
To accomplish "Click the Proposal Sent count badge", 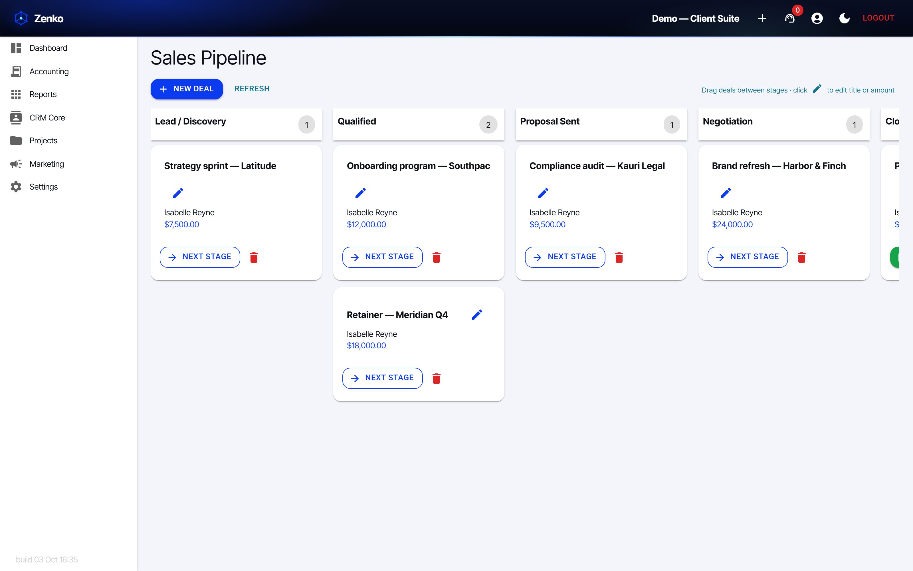I will click(672, 125).
